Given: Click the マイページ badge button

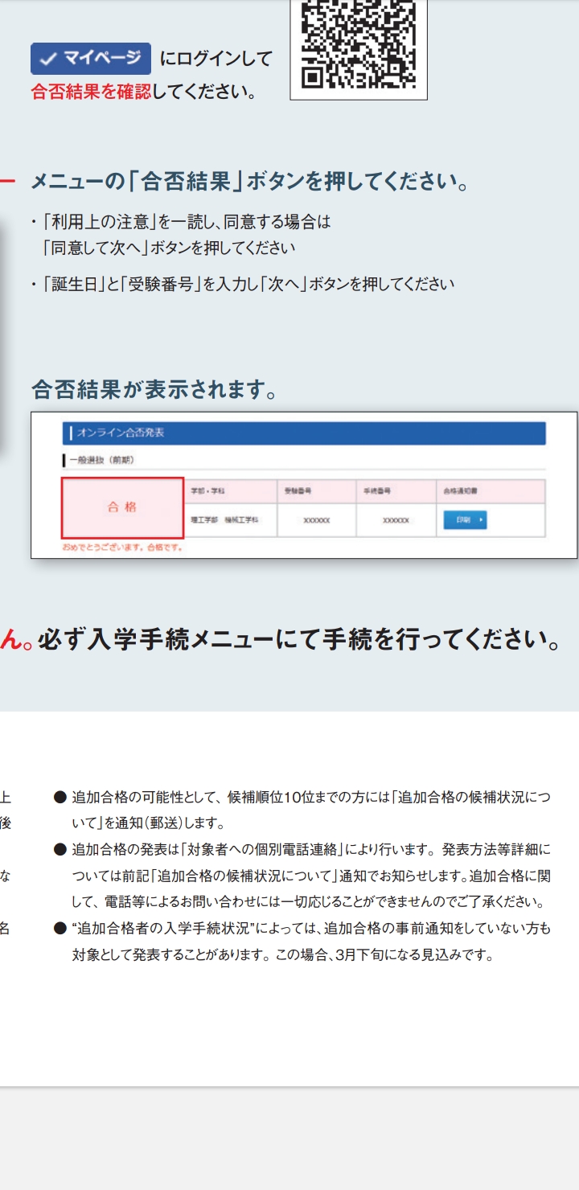Looking at the screenshot, I should coord(91,59).
